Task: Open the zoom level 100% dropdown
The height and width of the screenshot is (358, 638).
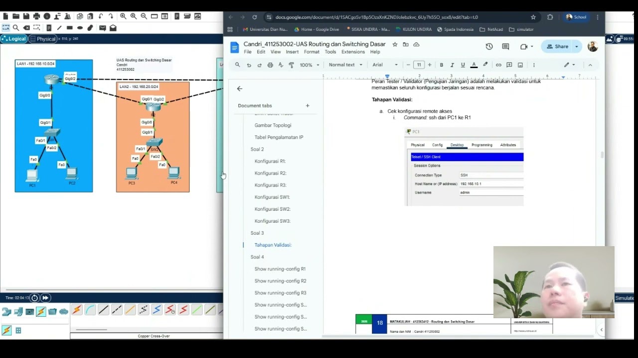Action: pos(310,65)
